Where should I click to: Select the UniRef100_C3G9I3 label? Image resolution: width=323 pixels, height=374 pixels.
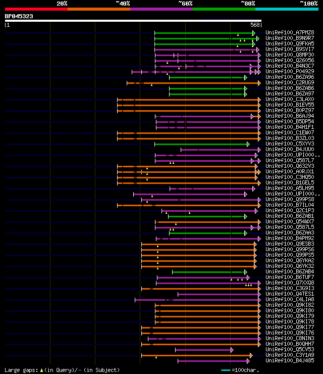pyautogui.click(x=290, y=289)
